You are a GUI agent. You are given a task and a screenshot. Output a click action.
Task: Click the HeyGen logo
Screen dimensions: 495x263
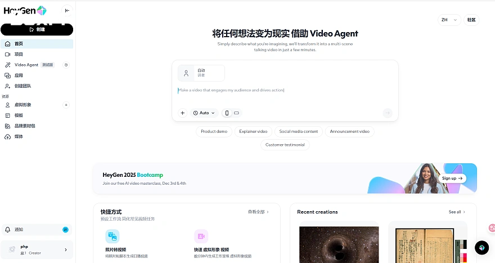[x=25, y=11]
